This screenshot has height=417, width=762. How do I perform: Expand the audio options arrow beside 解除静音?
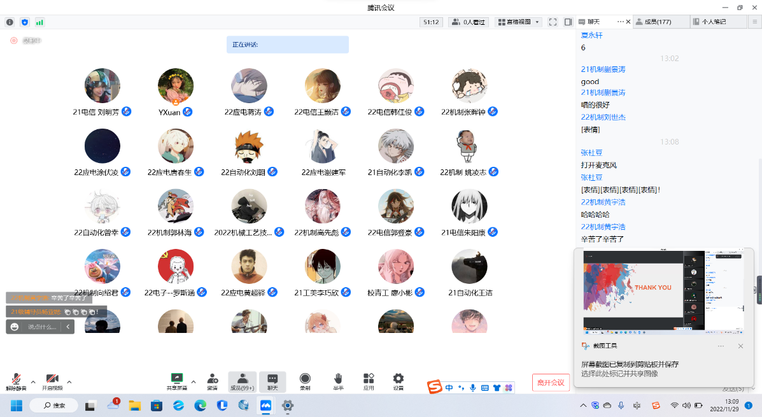click(x=33, y=382)
